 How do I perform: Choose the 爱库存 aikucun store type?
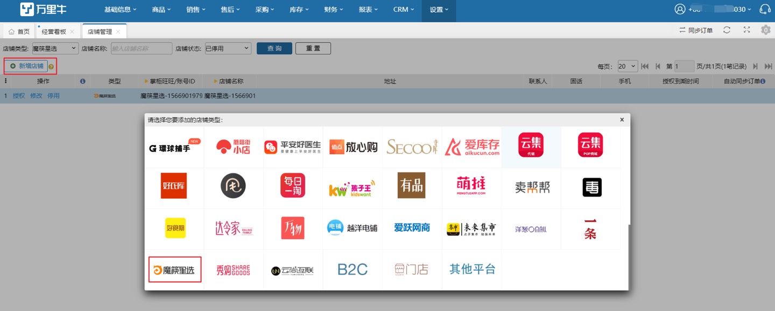pyautogui.click(x=471, y=147)
